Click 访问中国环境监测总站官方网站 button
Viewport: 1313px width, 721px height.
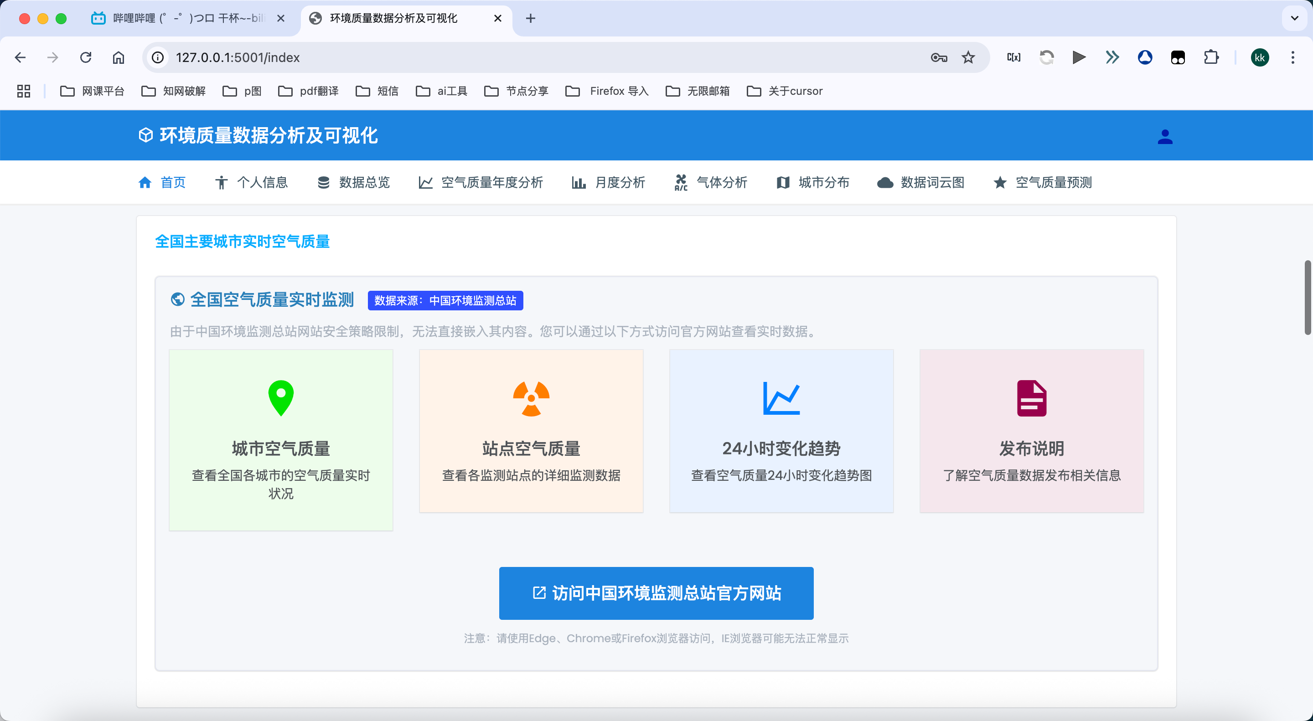click(656, 593)
